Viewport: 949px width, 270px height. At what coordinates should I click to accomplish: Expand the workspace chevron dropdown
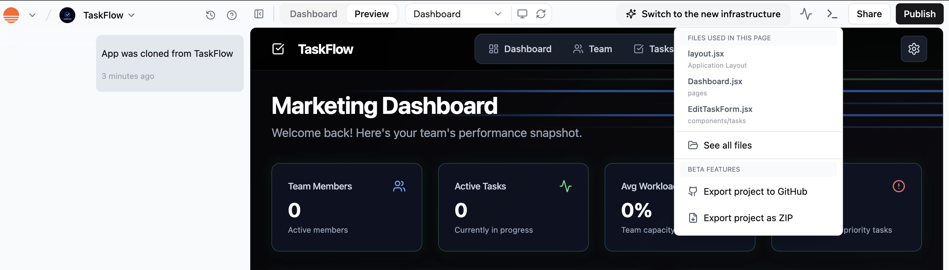coord(32,15)
